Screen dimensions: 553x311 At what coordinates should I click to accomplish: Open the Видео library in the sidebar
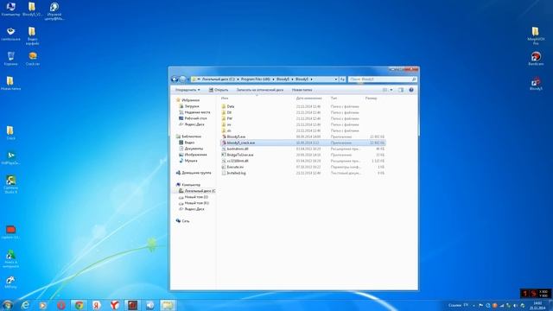(x=189, y=143)
